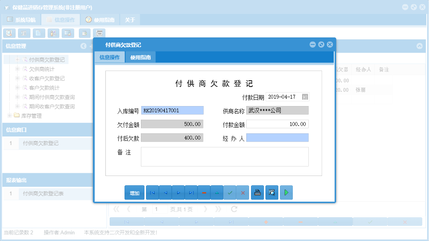Jump to last record using the navigation arrows
Viewport: 429px width, 241px height.
point(191,192)
